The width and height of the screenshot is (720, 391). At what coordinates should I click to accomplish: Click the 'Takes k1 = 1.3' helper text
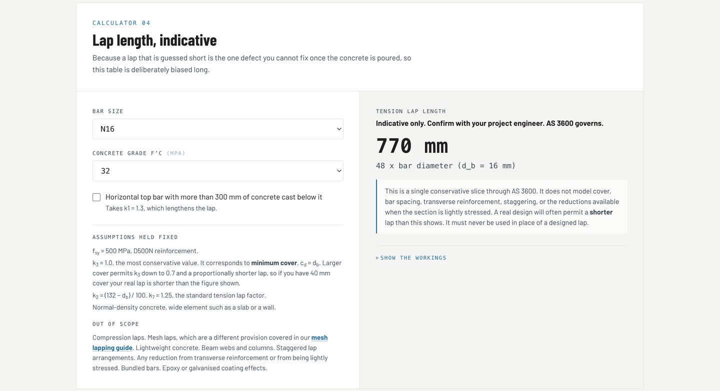click(x=161, y=208)
